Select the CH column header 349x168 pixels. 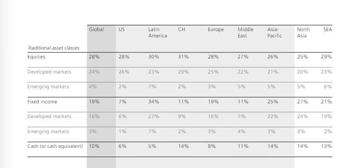[181, 30]
